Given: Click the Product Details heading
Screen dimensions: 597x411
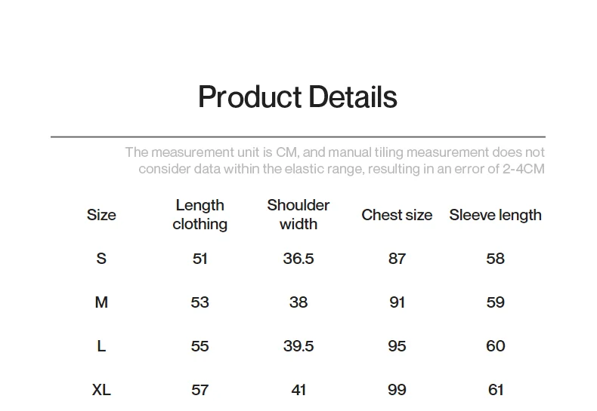Looking at the screenshot, I should coord(298,97).
